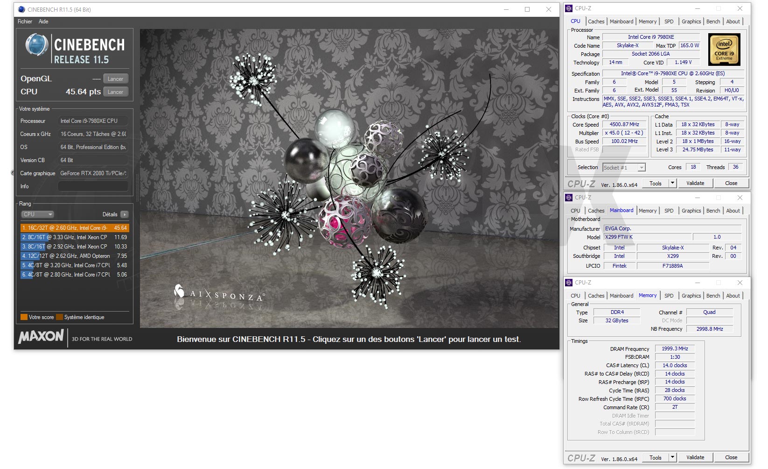Image resolution: width=768 pixels, height=469 pixels.
Task: Select SPD tab in the Mainboard CPU-Z window
Action: coord(669,211)
